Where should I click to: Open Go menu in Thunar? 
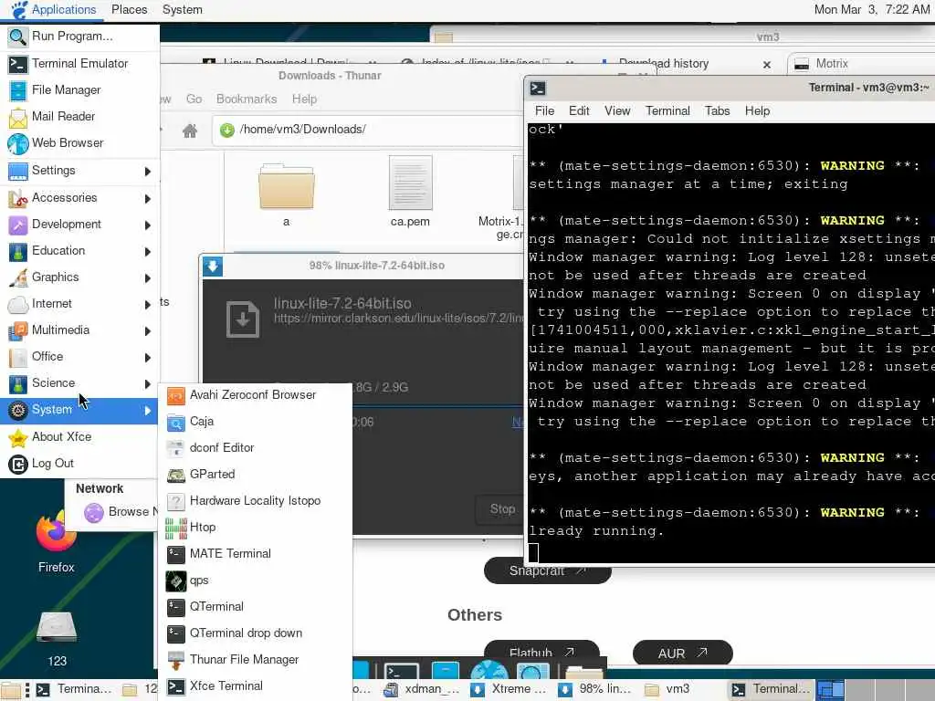pos(194,99)
